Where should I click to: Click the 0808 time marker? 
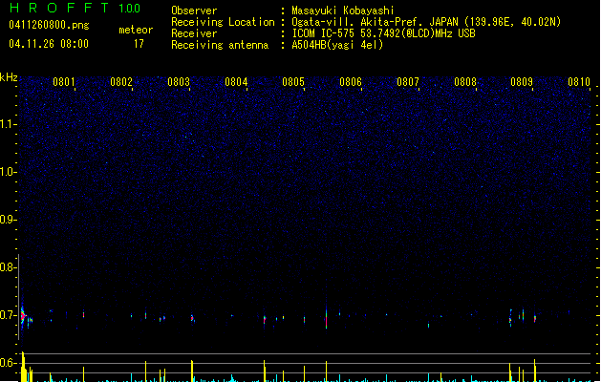[465, 82]
